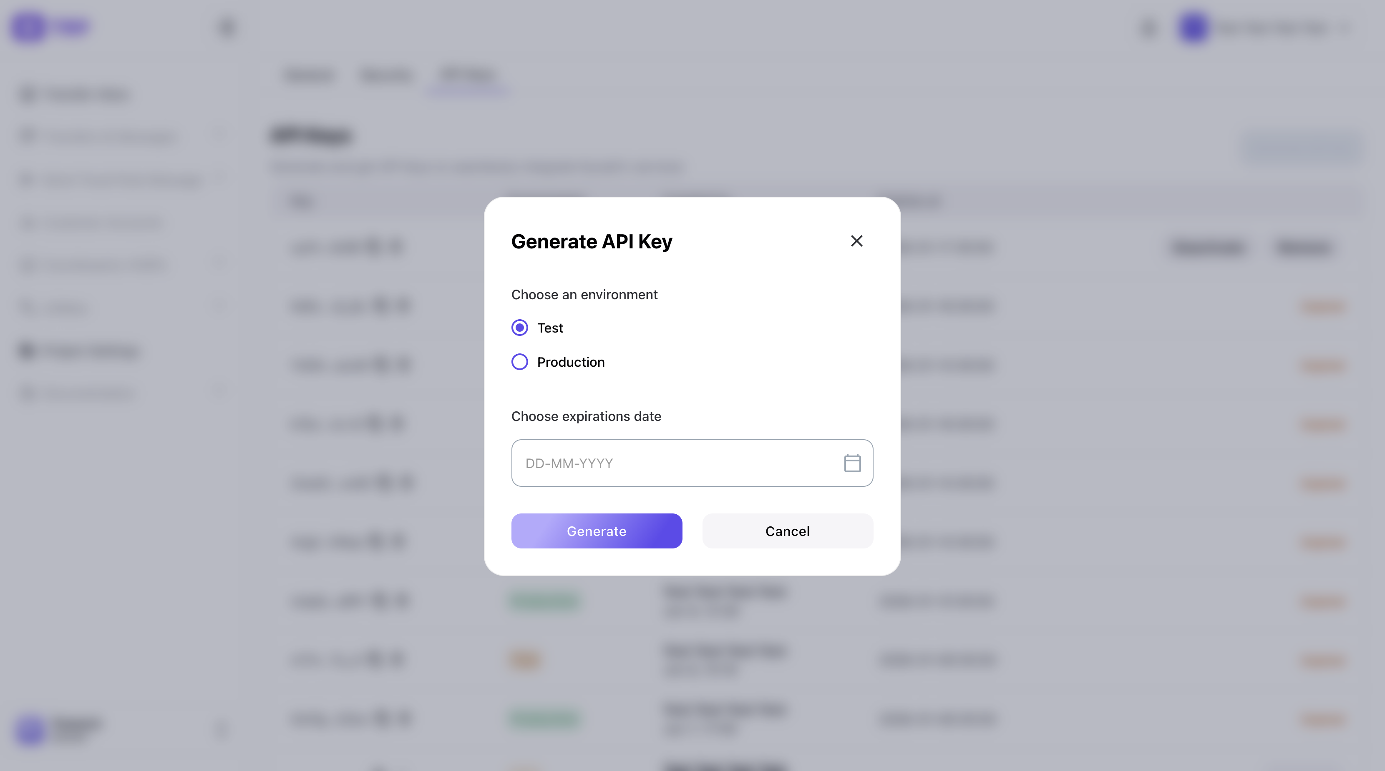Click the blurred notification icon in header
The width and height of the screenshot is (1385, 771).
point(1148,28)
